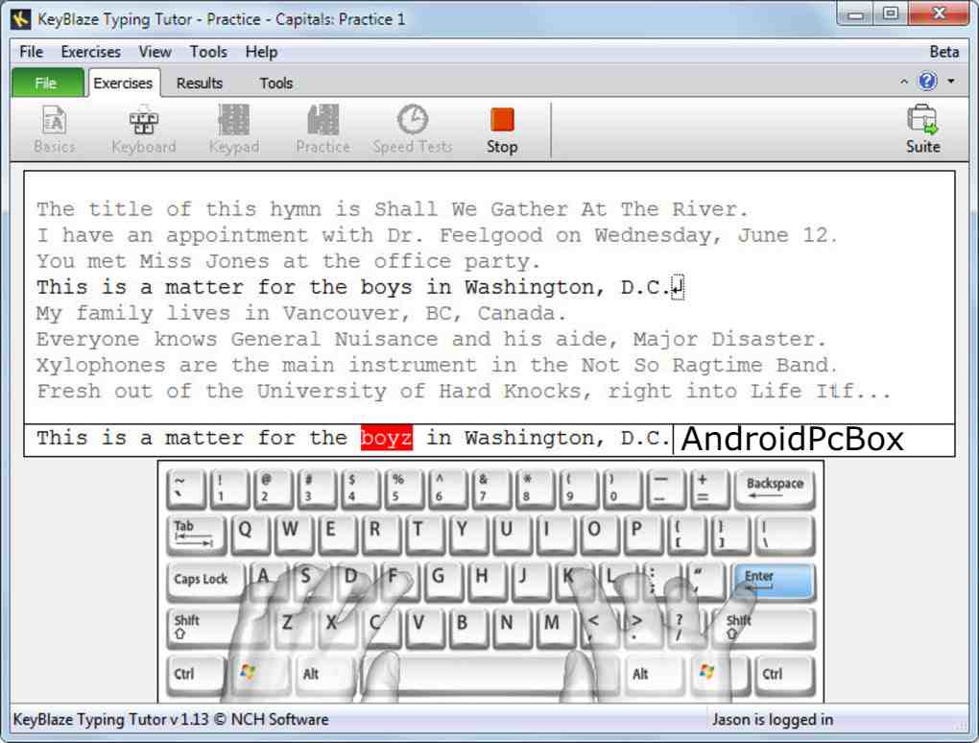Screen dimensions: 979x743
Task: Click the H key on virtual keyboard
Action: (489, 582)
